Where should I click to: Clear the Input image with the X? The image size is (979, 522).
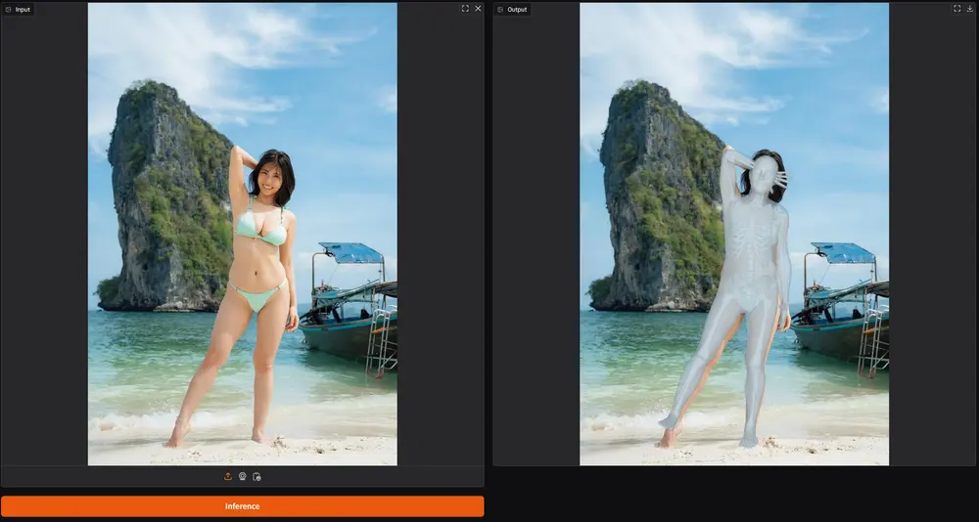pos(479,8)
